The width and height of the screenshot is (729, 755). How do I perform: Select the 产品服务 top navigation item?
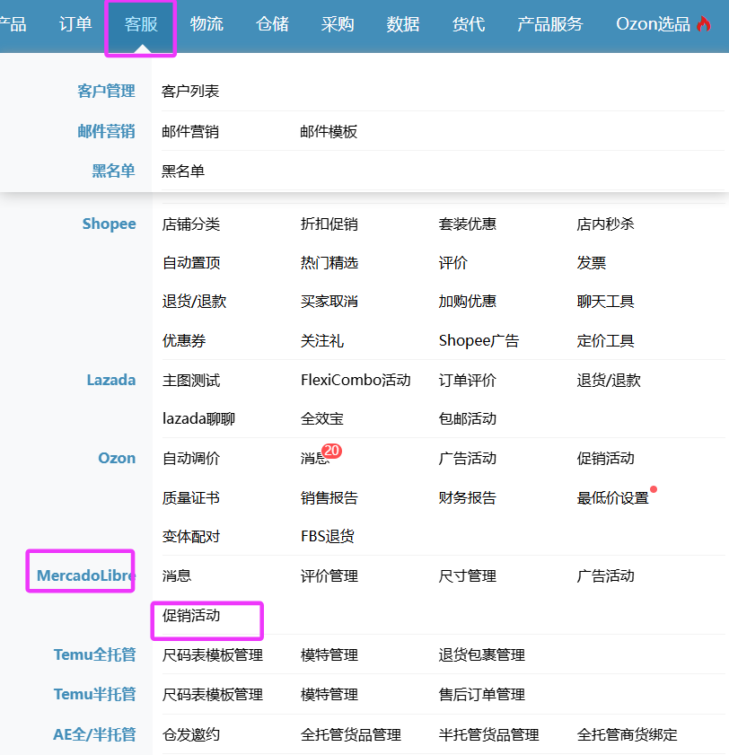[x=549, y=24]
